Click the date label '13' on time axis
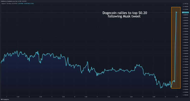The height and width of the screenshot is (101, 190). tap(143, 97)
